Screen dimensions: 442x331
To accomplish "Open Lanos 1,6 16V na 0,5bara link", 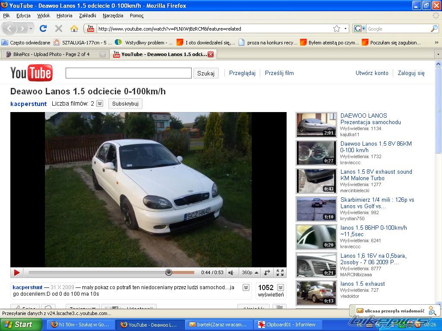I will 373,259.
